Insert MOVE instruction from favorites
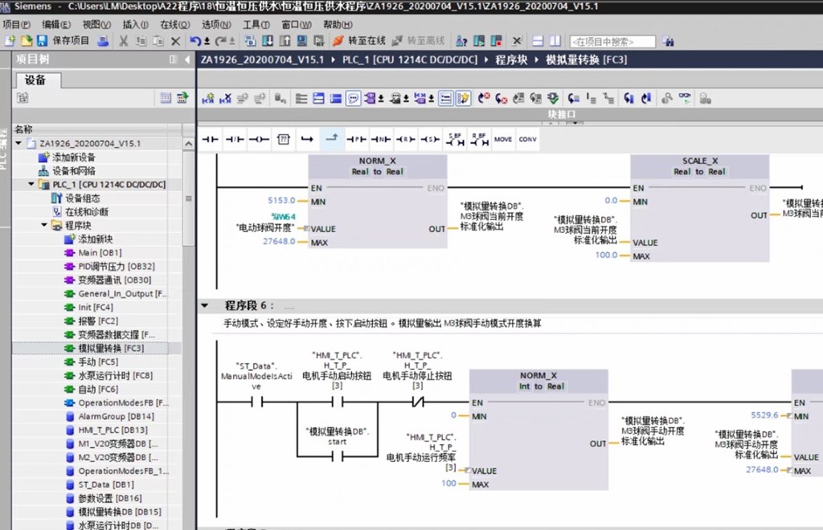Viewport: 823px width, 530px height. (x=503, y=140)
